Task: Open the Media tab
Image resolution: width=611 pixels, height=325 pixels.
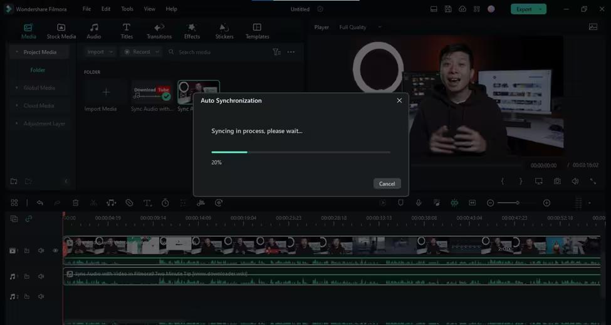Action: [x=28, y=31]
